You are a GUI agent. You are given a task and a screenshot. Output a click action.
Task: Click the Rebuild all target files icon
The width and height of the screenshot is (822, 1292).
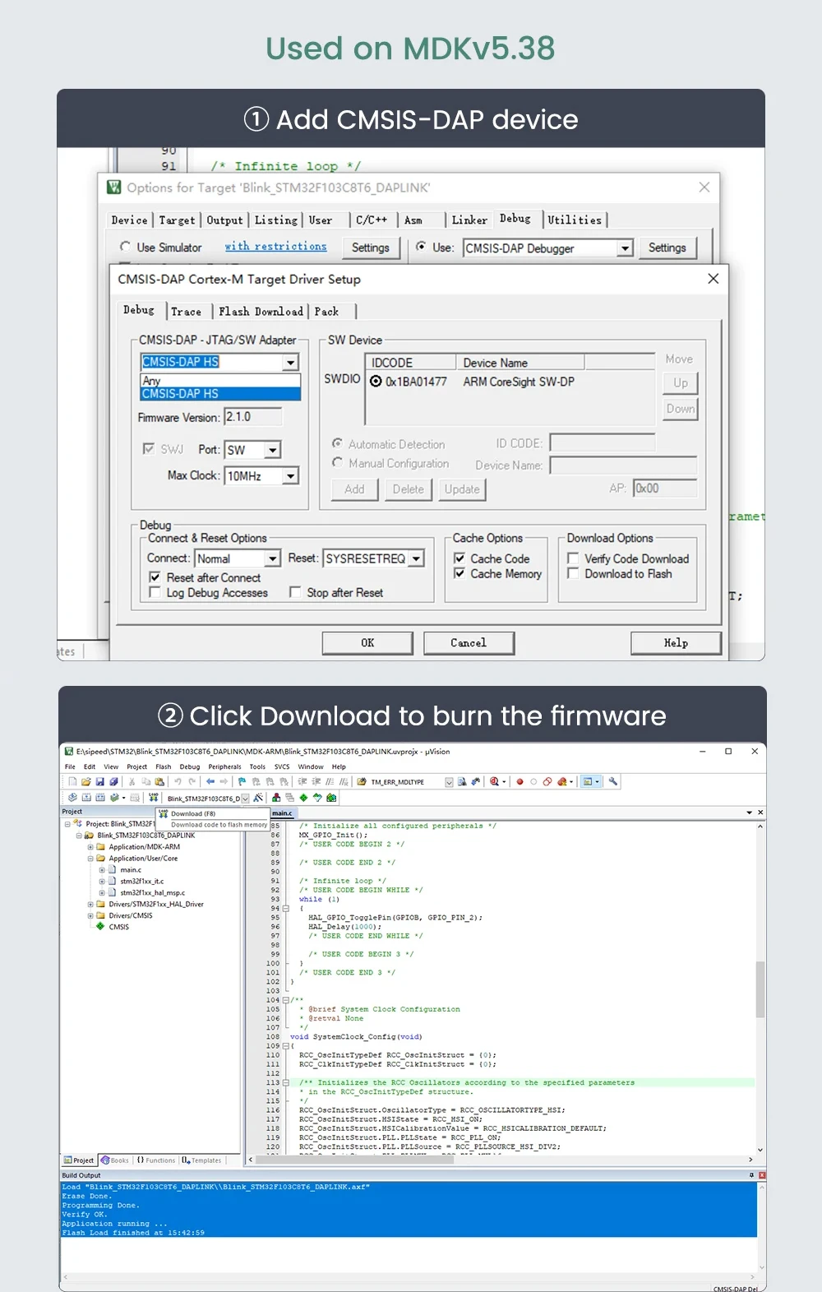100,798
